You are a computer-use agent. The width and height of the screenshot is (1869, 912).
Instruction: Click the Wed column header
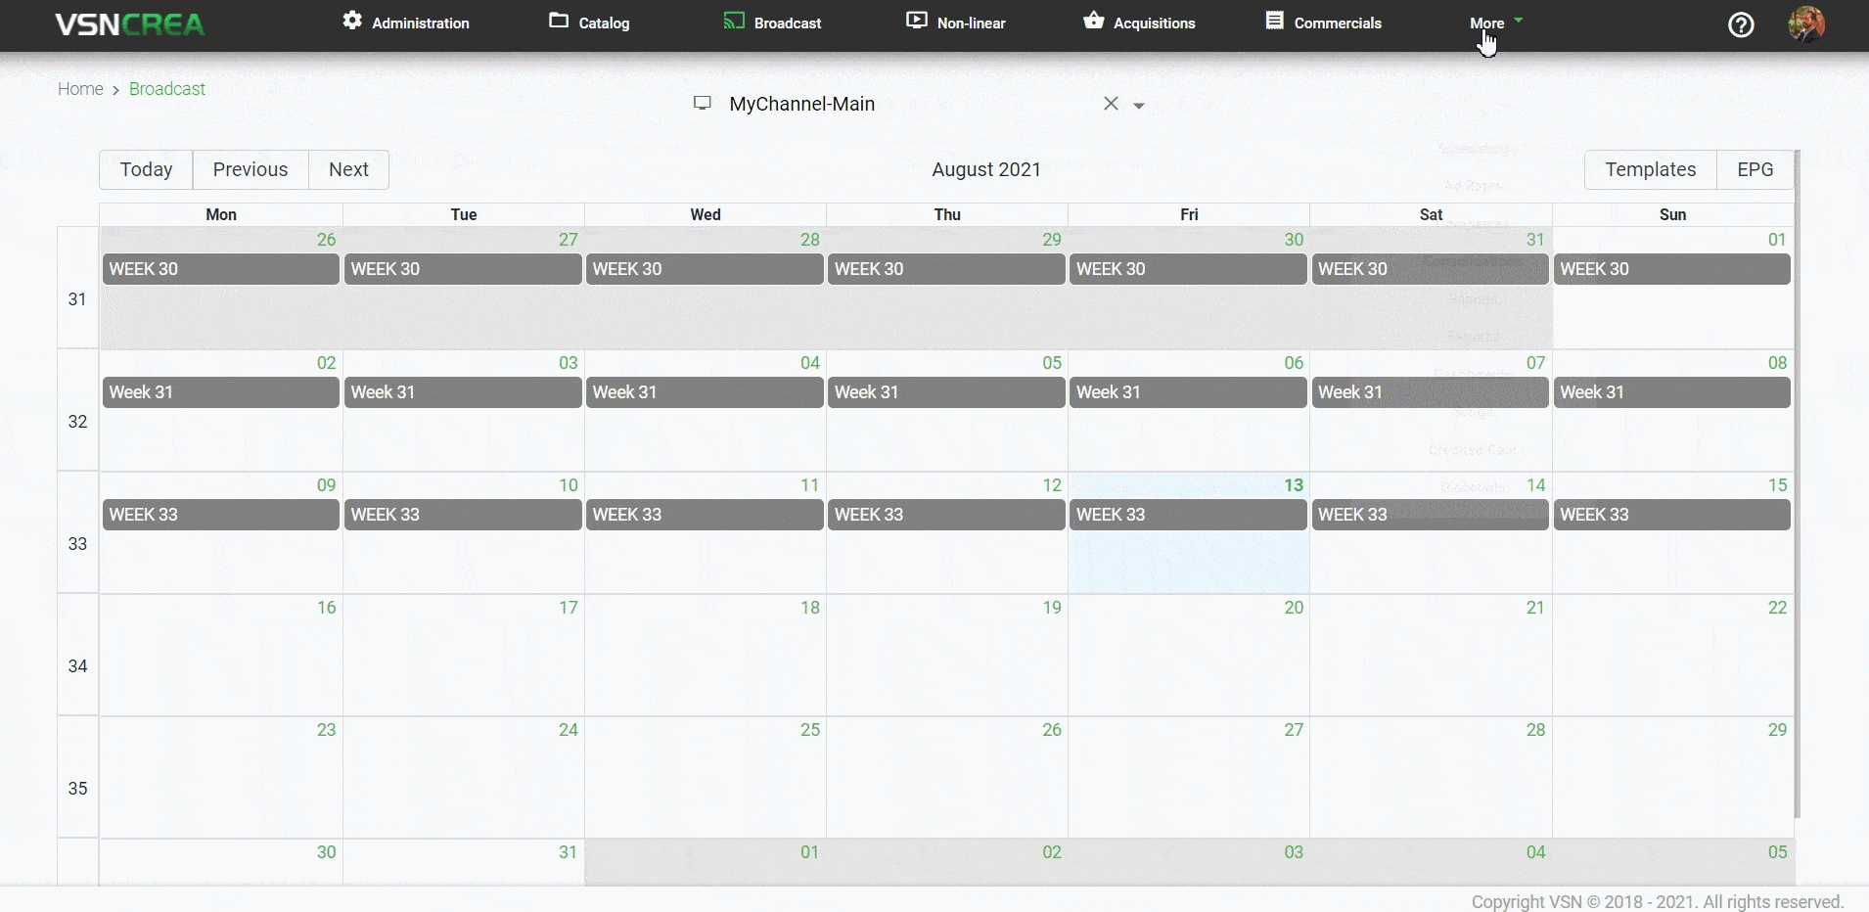706,214
